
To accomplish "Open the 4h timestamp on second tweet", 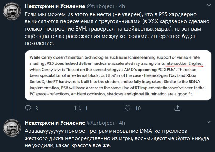I will tap(122, 123).
